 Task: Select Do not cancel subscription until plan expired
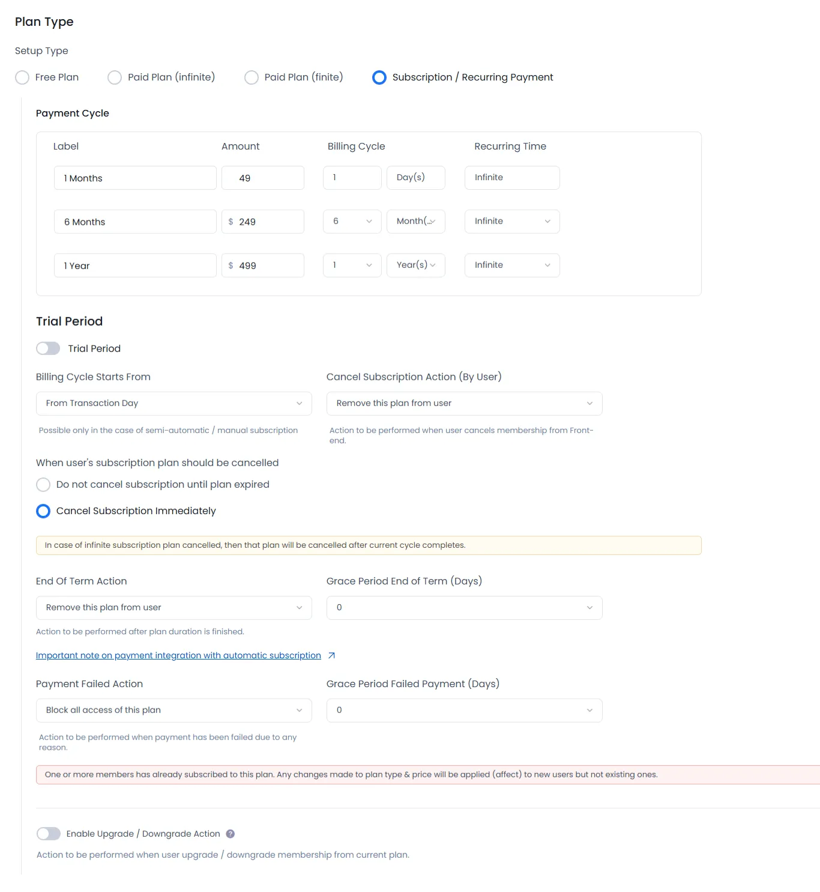pyautogui.click(x=43, y=484)
